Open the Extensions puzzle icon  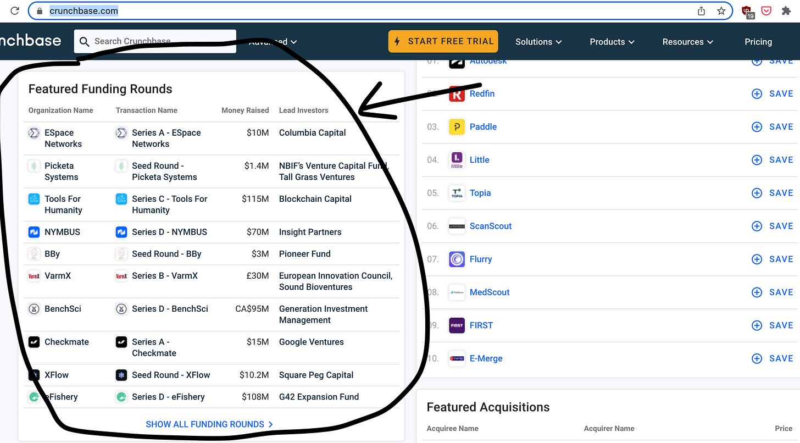tap(786, 10)
